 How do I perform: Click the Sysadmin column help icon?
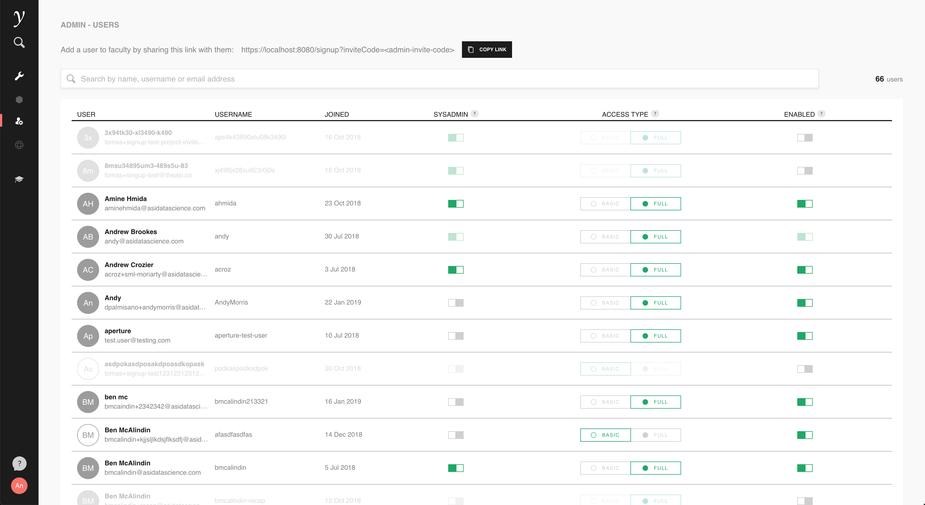click(474, 113)
